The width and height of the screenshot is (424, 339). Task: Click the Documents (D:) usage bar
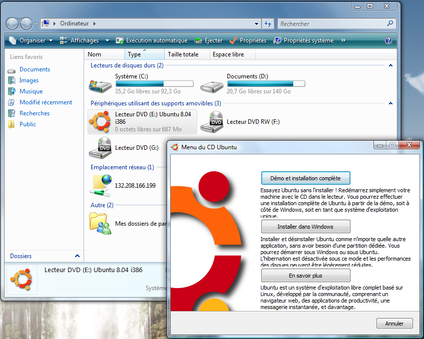click(x=266, y=83)
